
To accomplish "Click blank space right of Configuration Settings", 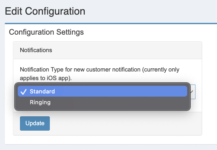I will pos(150,32).
